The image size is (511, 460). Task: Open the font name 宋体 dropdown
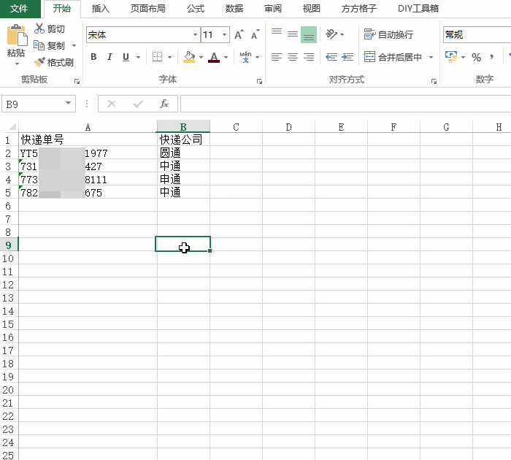[x=195, y=34]
